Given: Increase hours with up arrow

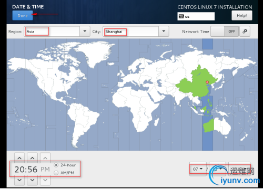Looking at the screenshot, I should tap(19, 158).
